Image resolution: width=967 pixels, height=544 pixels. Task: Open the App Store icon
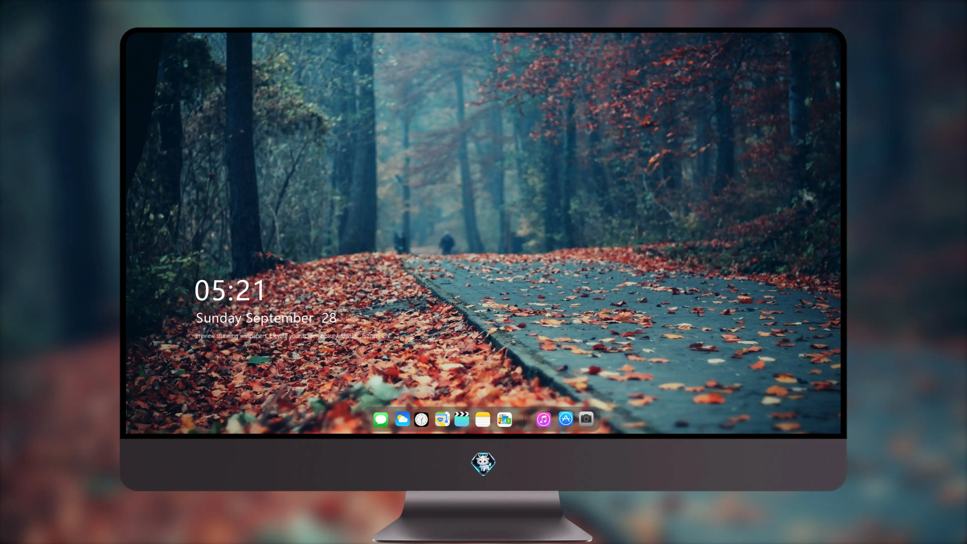[x=566, y=419]
